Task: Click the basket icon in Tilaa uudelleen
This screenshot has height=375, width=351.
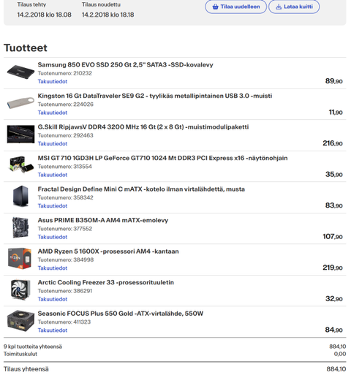Action: click(x=215, y=7)
